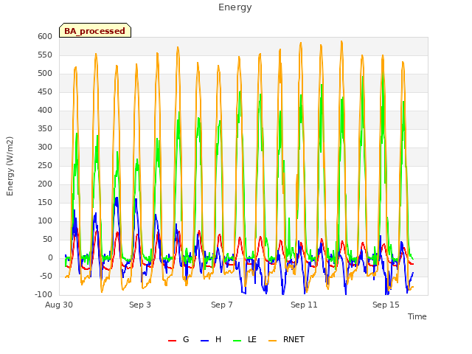
Task: Click the 50 y-axis tick label
Action: (47, 239)
